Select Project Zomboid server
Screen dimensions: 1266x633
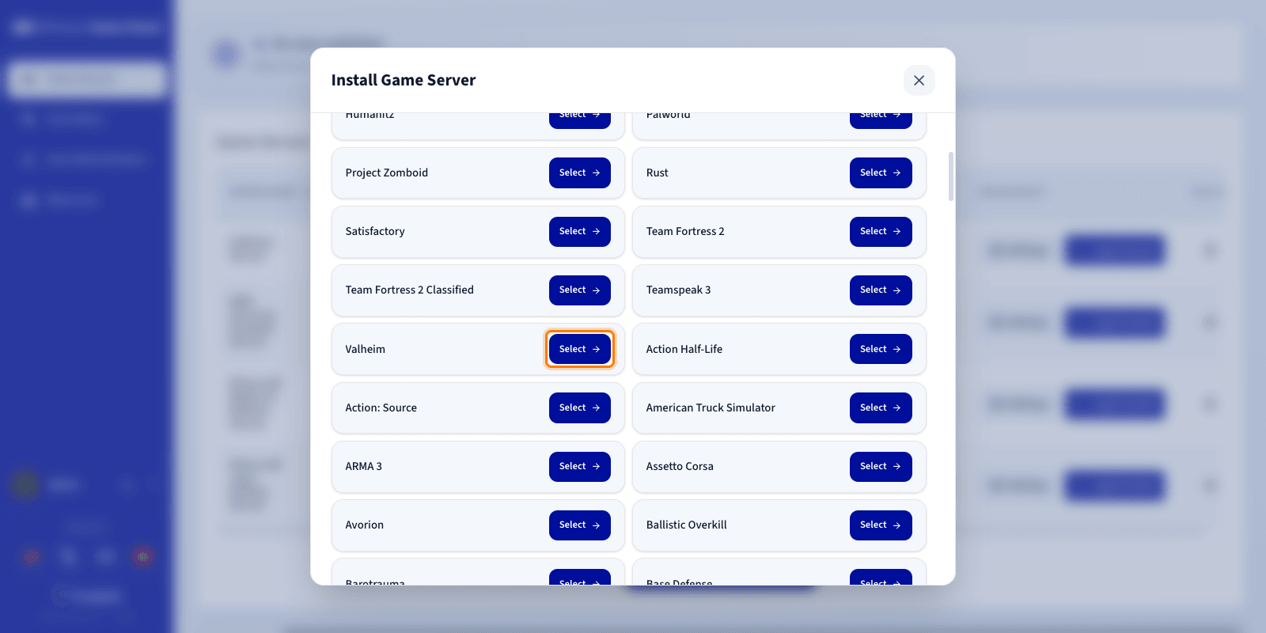(x=580, y=172)
